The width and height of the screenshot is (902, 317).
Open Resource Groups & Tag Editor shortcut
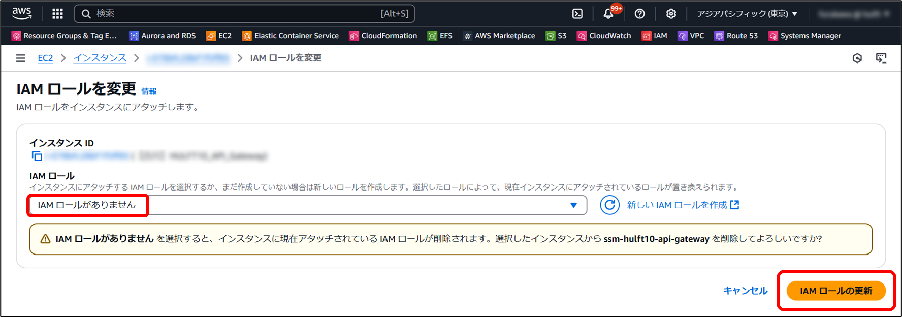65,36
